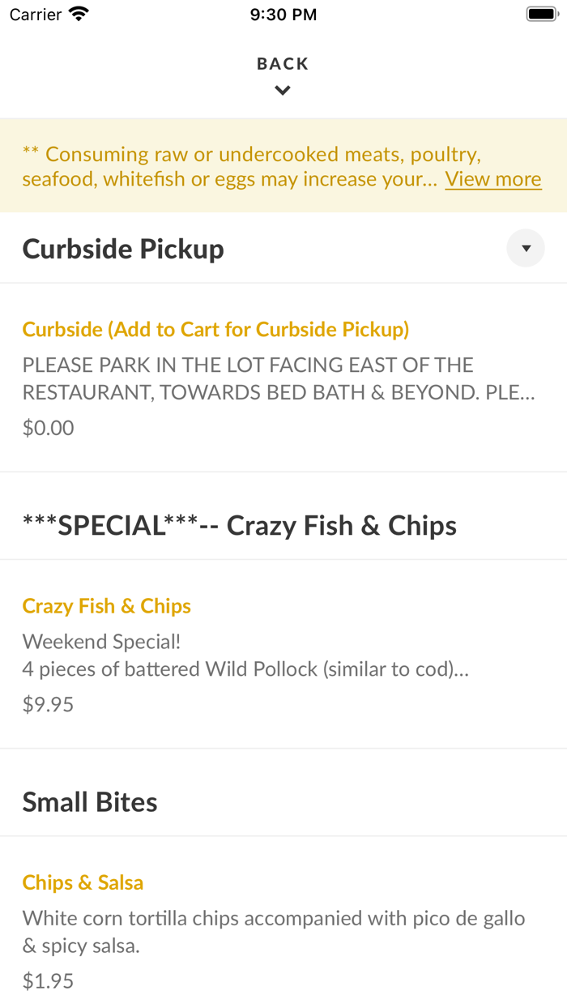This screenshot has width=567, height=1008.
Task: Go back using the BACK button
Action: tap(283, 62)
